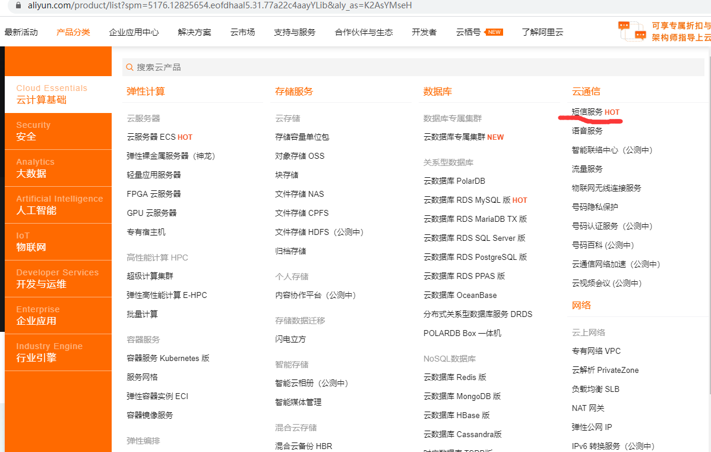711x452 pixels.
Task: Open 智能媒体管理 link
Action: click(x=298, y=402)
